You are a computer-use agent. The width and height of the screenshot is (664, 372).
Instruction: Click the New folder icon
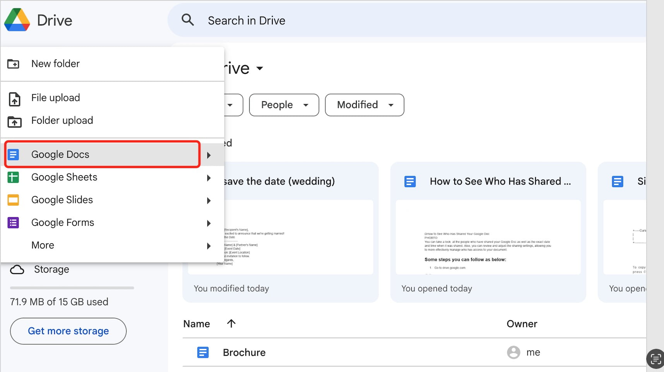tap(14, 64)
